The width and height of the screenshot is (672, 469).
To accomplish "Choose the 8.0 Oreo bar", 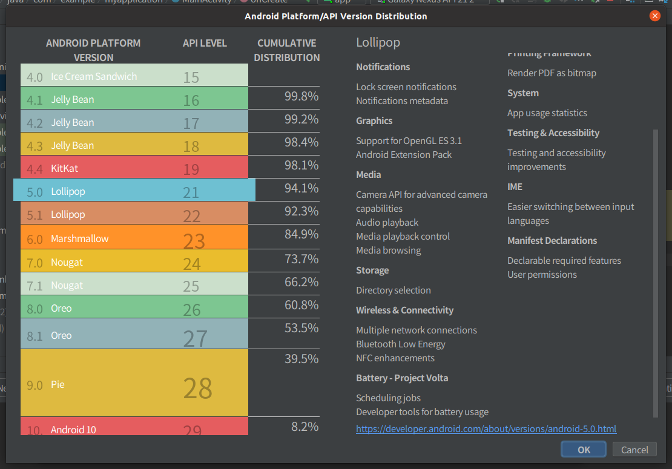I will [x=134, y=307].
